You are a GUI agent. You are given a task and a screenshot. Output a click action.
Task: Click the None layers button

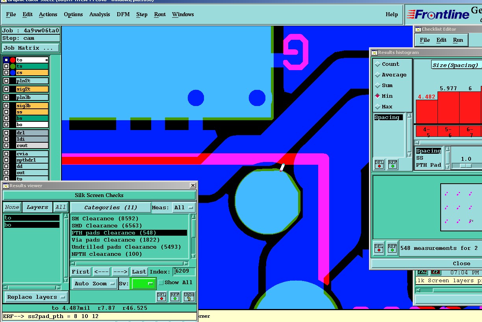tap(12, 207)
